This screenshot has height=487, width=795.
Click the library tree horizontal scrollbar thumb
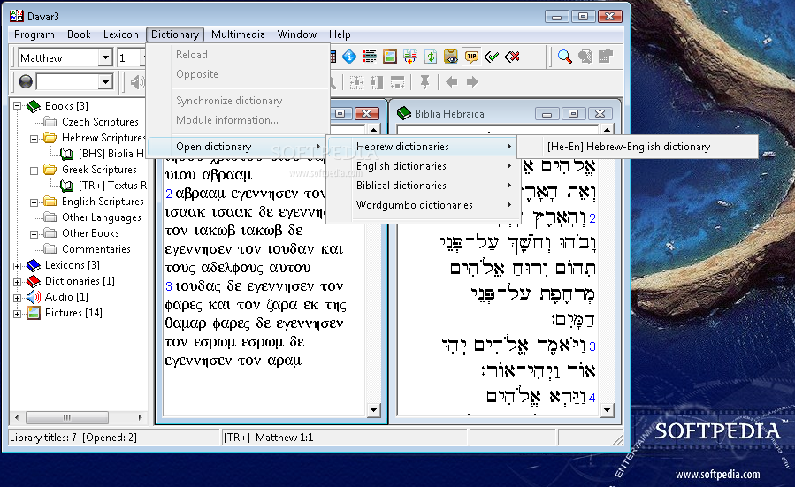[67, 417]
